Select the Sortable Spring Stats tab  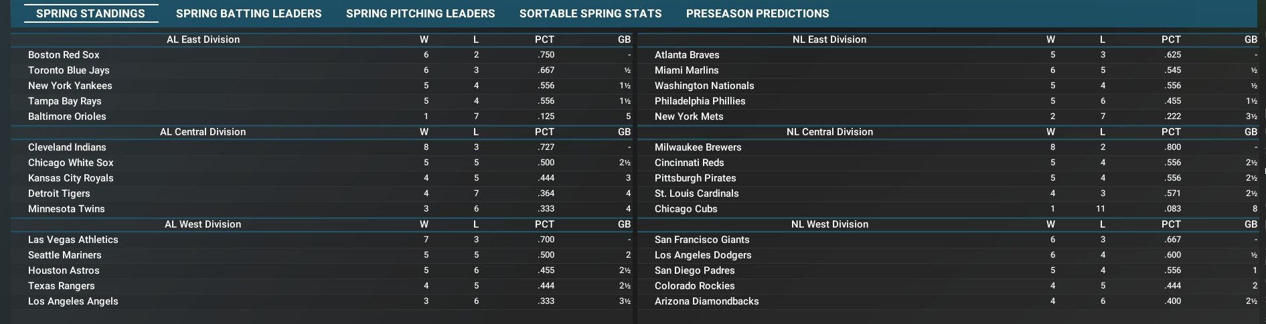tap(590, 13)
